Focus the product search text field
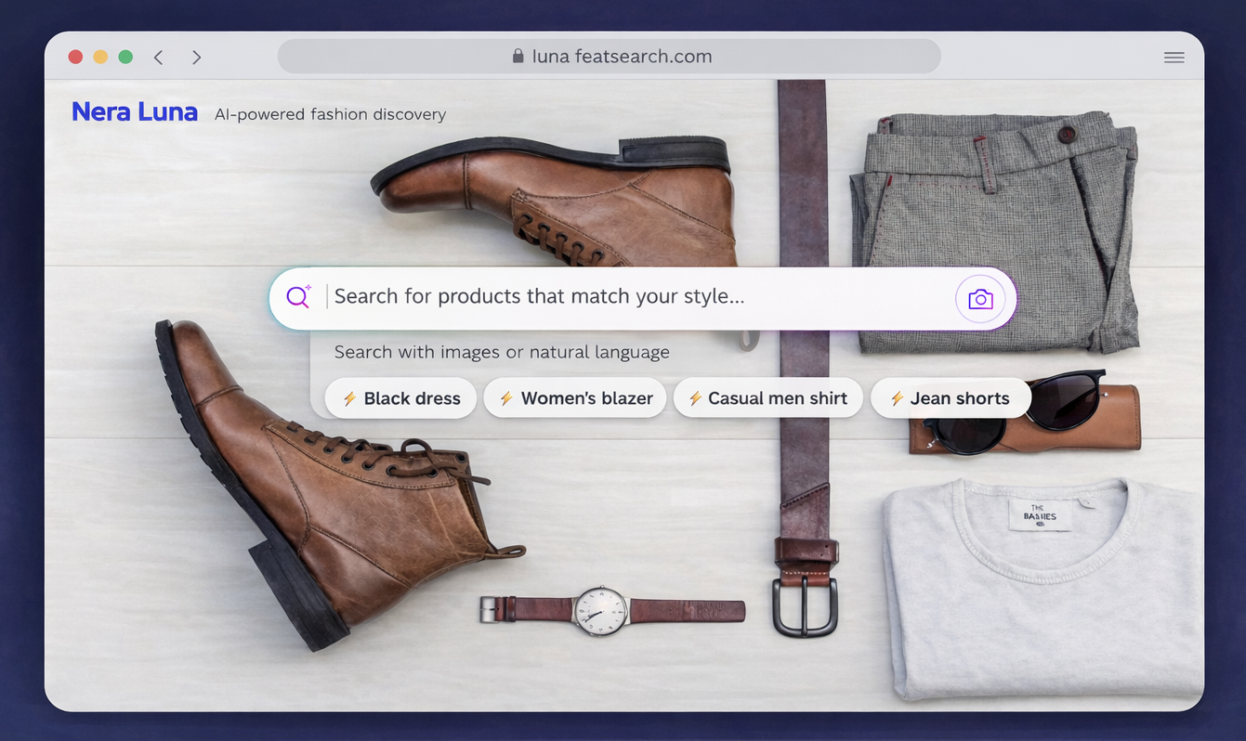The height and width of the screenshot is (741, 1246). tap(632, 297)
